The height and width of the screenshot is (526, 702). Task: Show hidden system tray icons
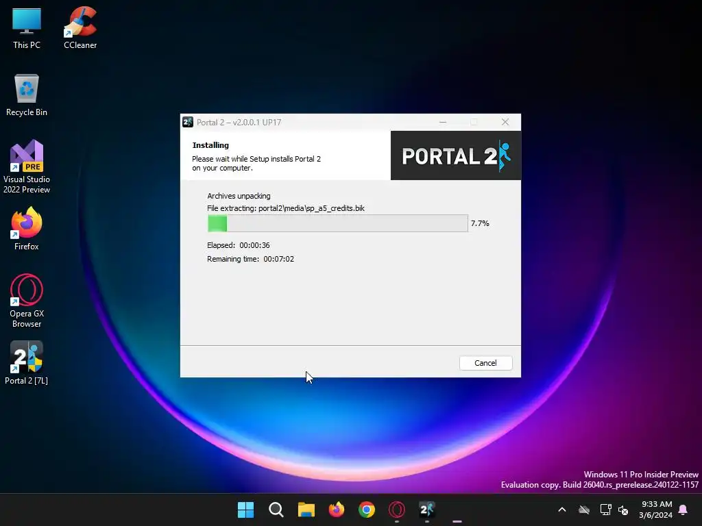tap(562, 510)
